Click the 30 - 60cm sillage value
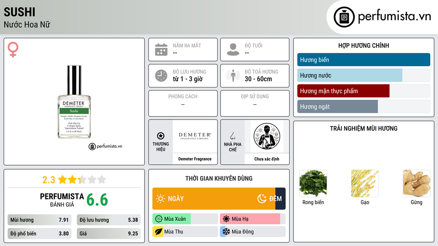This screenshot has height=246, width=438. tap(258, 79)
